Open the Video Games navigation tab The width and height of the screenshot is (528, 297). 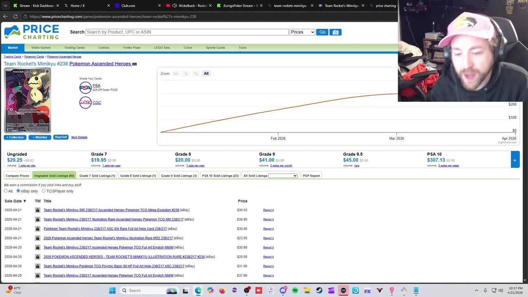[41, 47]
